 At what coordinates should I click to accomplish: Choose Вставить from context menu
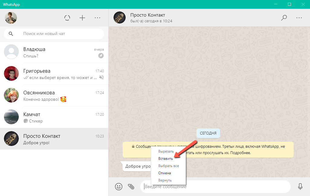click(166, 159)
